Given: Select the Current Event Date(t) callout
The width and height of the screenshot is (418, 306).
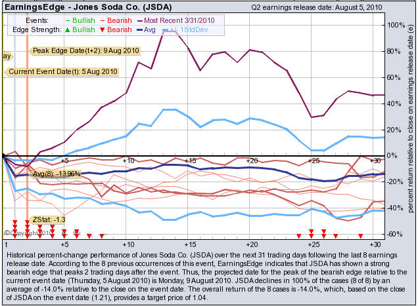Looking at the screenshot, I should [x=63, y=71].
